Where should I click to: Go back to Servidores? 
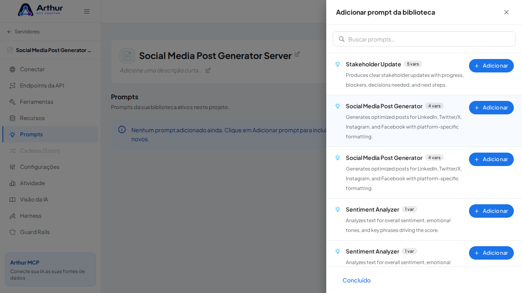23,32
